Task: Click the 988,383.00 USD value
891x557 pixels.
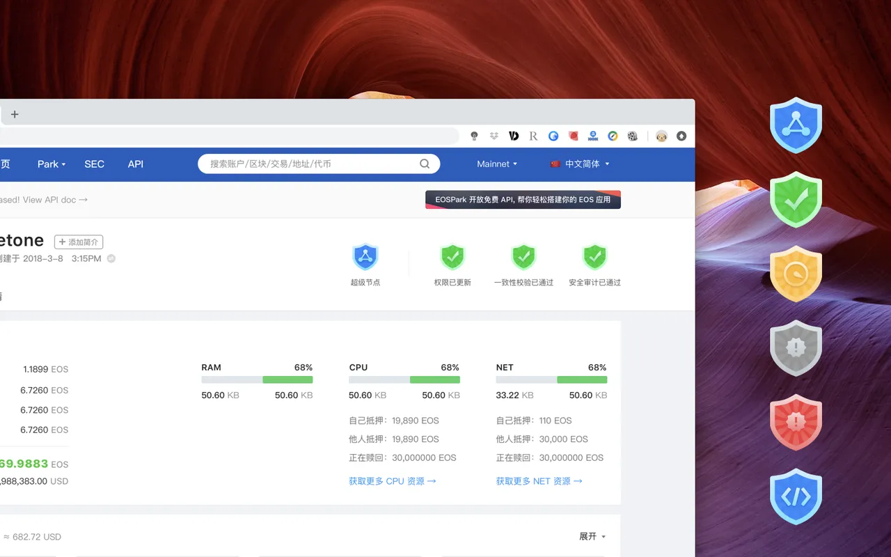Action: 34,481
